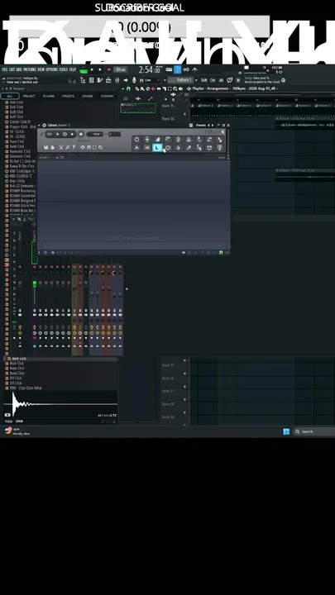Select the PLUGINS browser tab

(49, 96)
